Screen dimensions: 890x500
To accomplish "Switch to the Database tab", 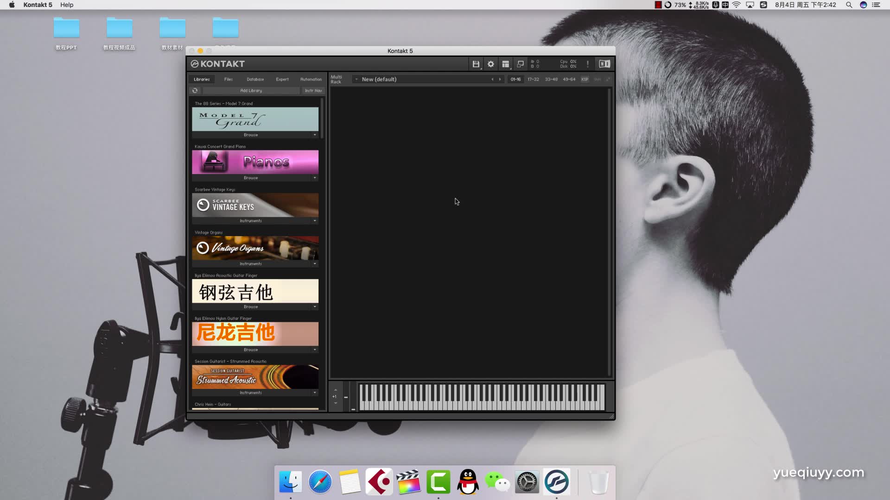I will [255, 79].
